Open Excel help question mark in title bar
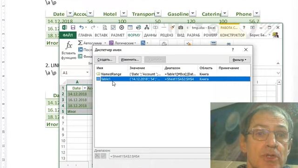The width and height of the screenshot is (298, 168). [244, 28]
